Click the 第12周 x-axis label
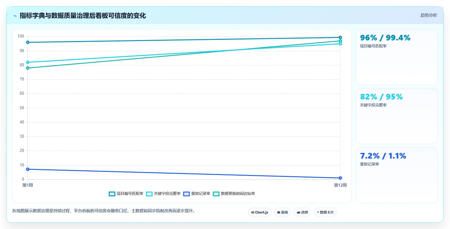Viewport: 450px width, 229px height. pyautogui.click(x=340, y=185)
